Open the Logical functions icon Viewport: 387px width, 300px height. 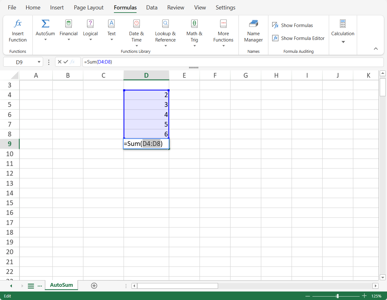pyautogui.click(x=90, y=24)
